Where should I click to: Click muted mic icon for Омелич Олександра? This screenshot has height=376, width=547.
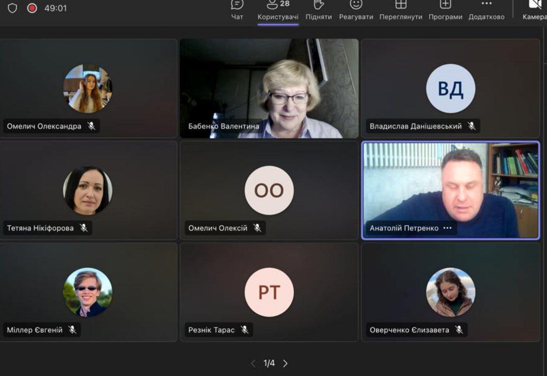[x=91, y=126]
